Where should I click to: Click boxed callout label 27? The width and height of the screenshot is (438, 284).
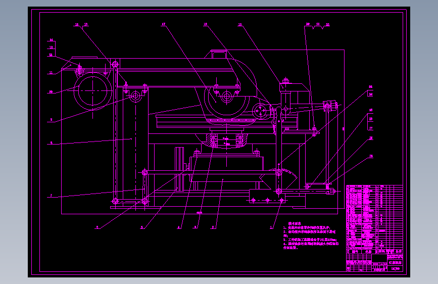click(x=371, y=128)
